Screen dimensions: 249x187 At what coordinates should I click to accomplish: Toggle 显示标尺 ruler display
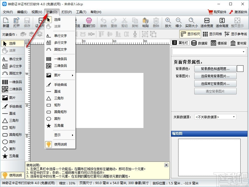coord(190,34)
